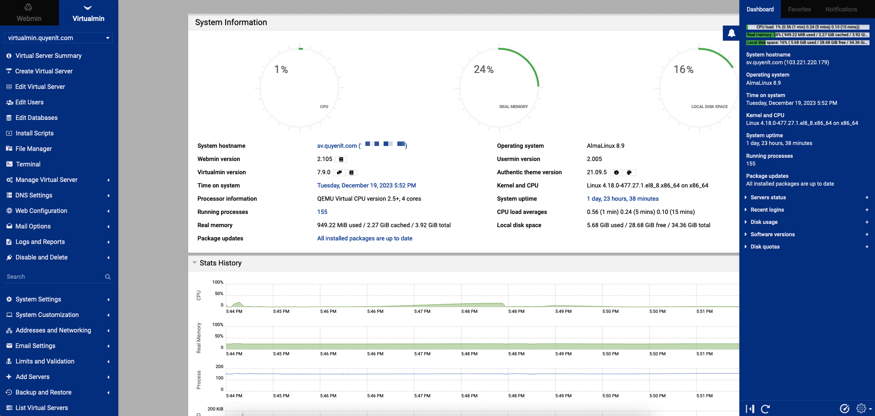Collapse side panel with slider icon

coord(750,409)
